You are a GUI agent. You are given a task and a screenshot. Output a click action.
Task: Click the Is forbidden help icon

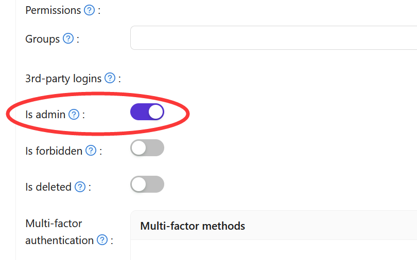pyautogui.click(x=91, y=151)
